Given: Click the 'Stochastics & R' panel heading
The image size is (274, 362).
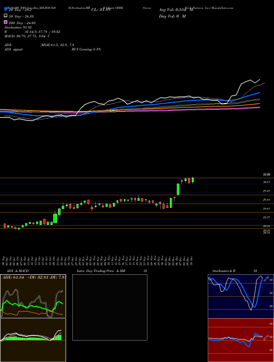Looking at the screenshot, I should tap(224, 271).
